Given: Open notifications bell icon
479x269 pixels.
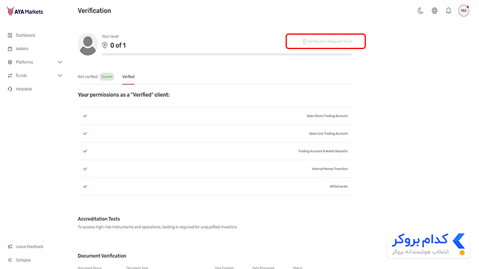Looking at the screenshot, I should [448, 11].
